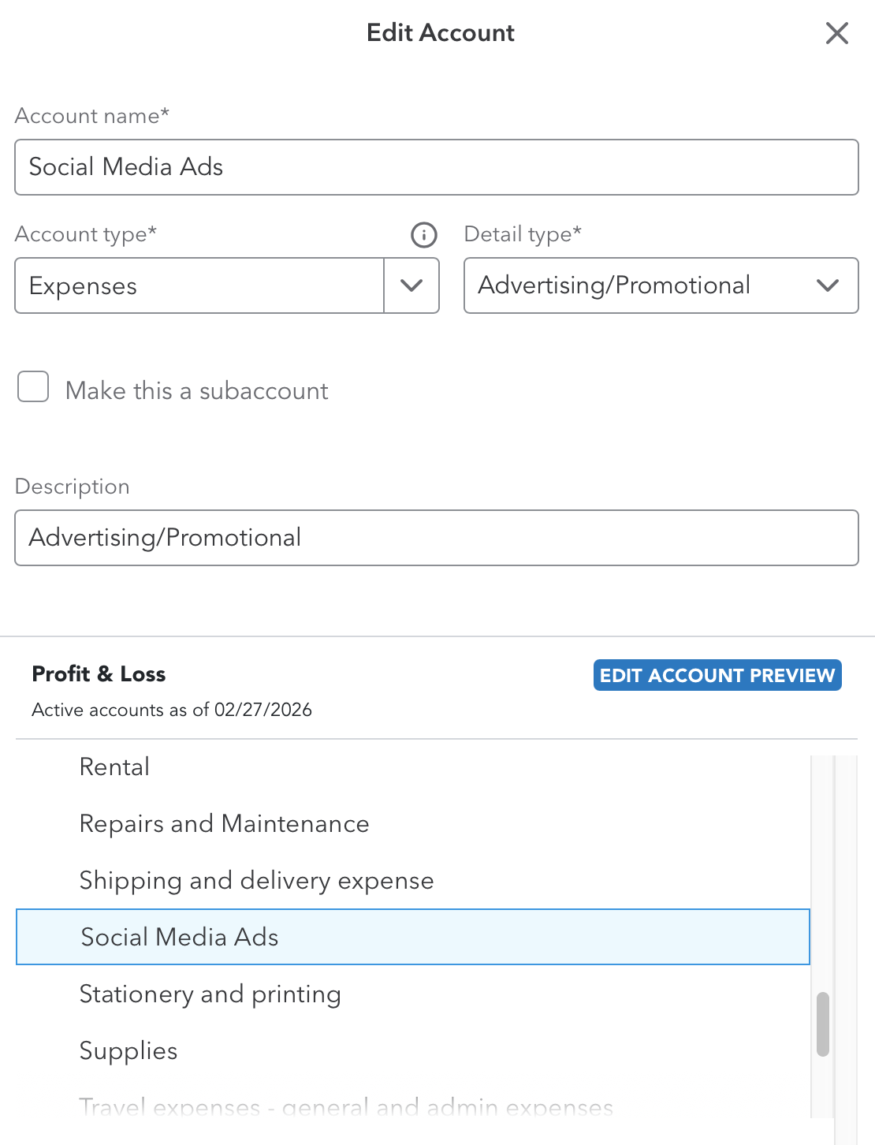Click the Make this a subaccount label
Image resolution: width=875 pixels, height=1145 pixels.
coord(197,391)
